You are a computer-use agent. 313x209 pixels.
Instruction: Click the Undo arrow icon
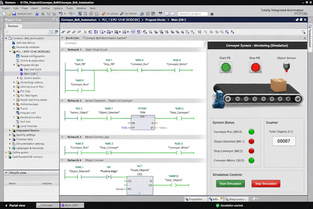point(60,13)
